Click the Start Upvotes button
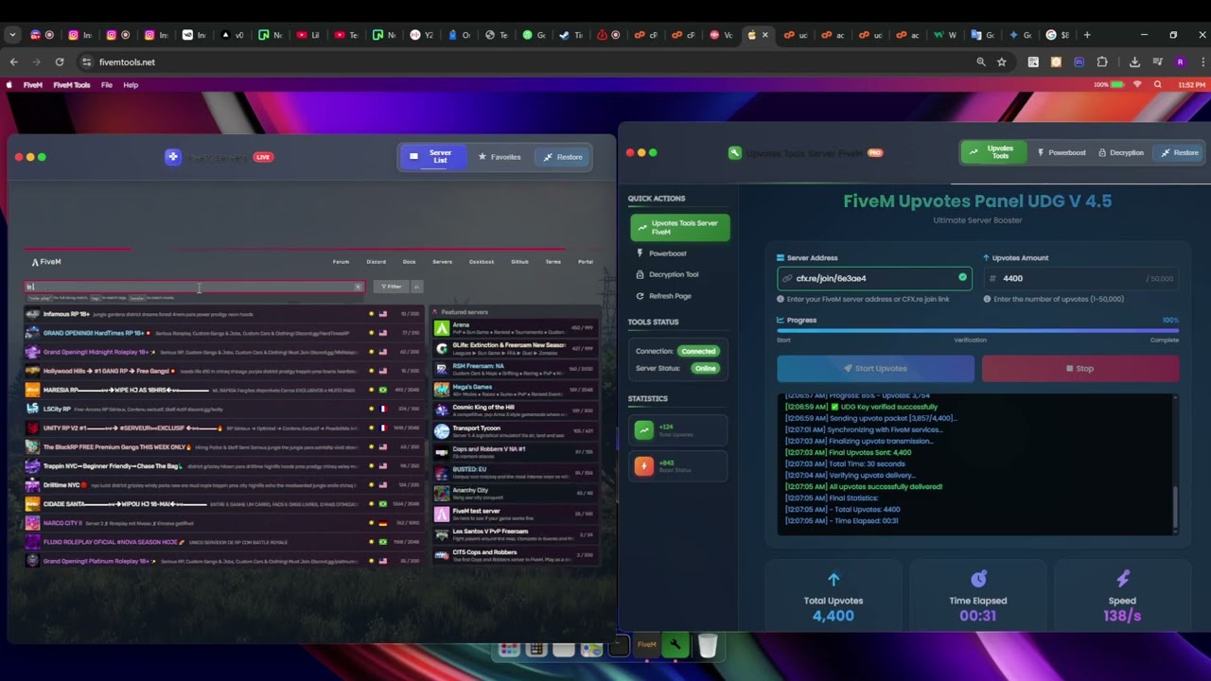 click(x=875, y=368)
